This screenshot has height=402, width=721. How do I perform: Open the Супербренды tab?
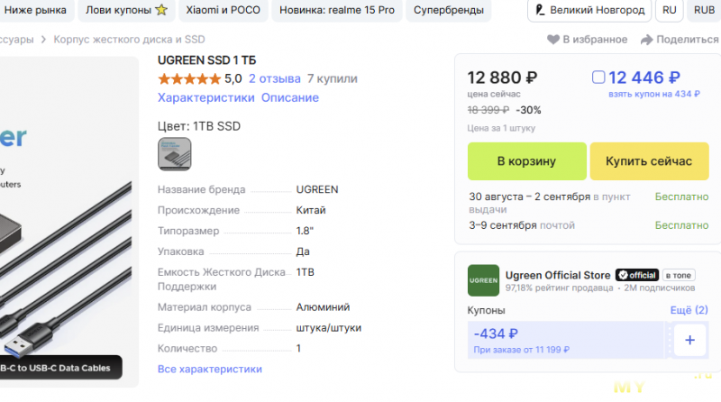[448, 10]
